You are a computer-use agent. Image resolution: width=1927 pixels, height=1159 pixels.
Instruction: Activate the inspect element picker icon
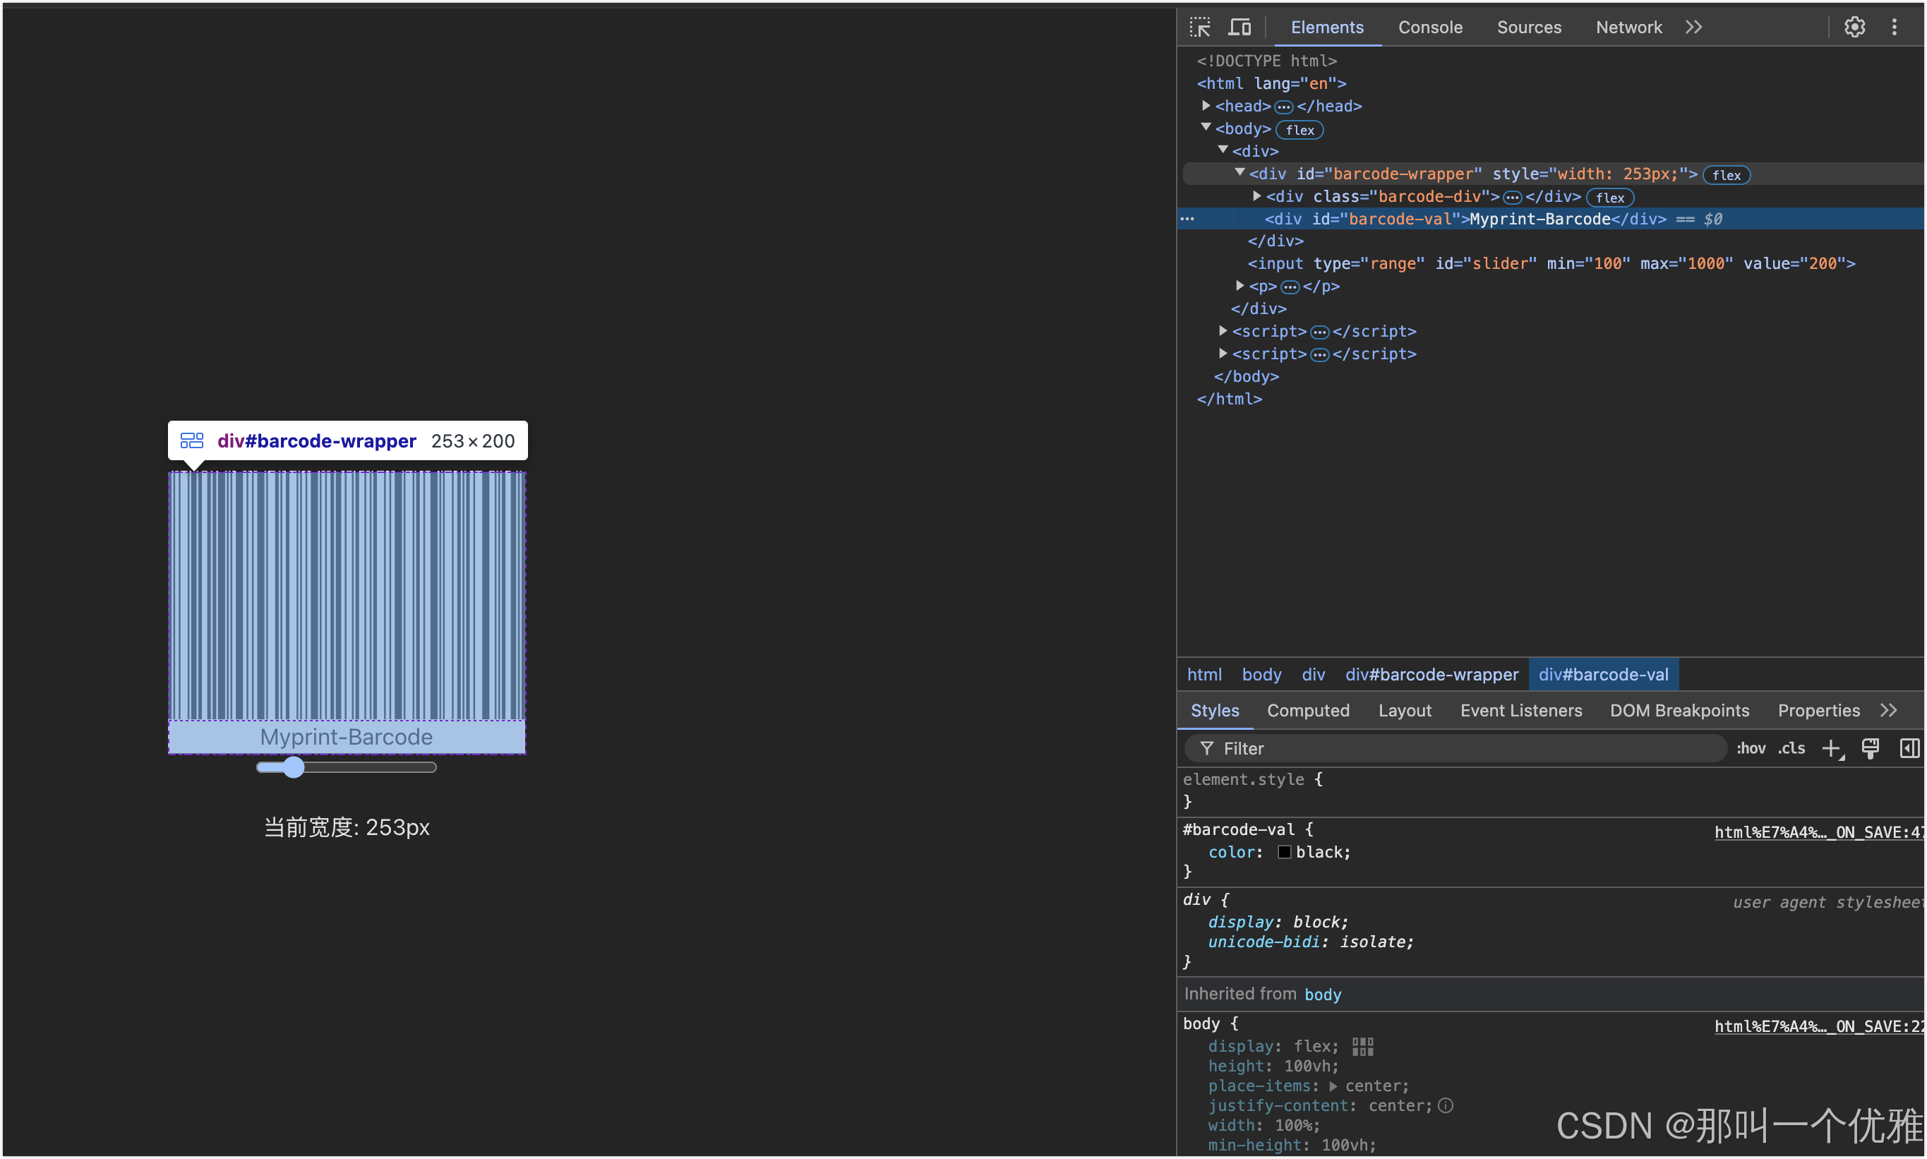pyautogui.click(x=1200, y=28)
